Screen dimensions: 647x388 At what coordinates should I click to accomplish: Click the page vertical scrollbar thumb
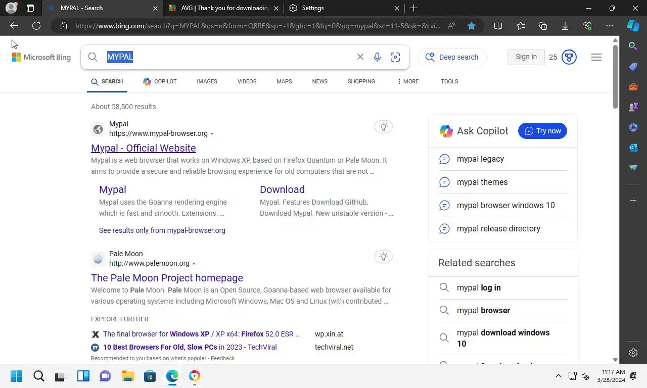[615, 76]
